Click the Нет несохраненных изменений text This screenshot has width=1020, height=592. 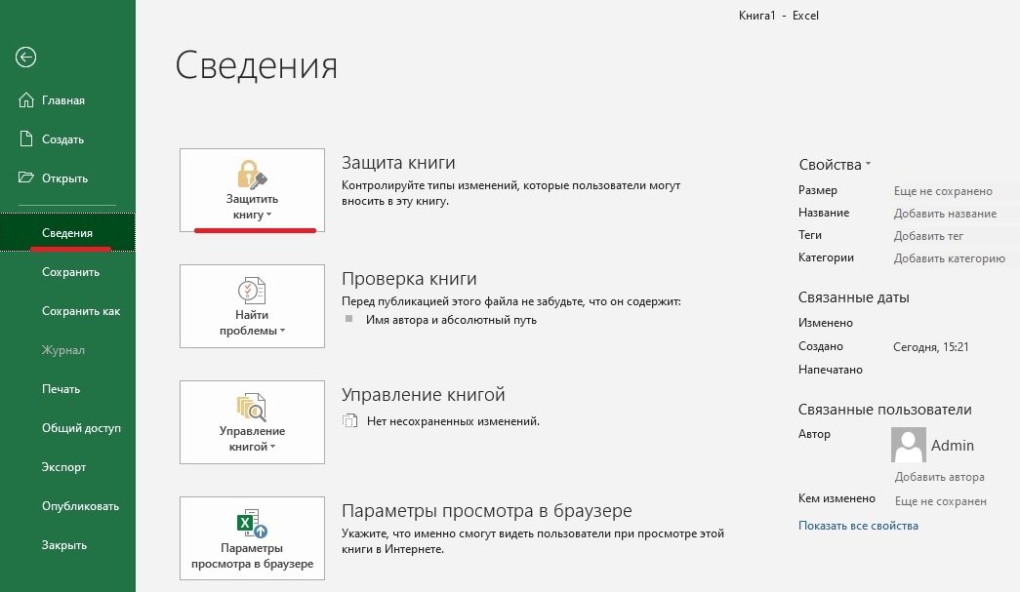(x=453, y=421)
